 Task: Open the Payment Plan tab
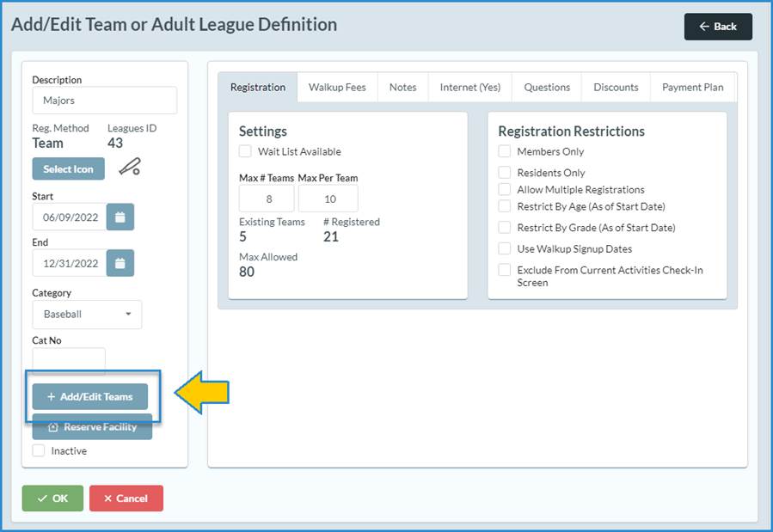[692, 88]
